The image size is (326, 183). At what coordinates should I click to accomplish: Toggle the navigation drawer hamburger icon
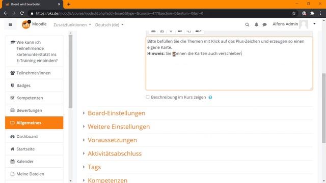[x=10, y=24]
